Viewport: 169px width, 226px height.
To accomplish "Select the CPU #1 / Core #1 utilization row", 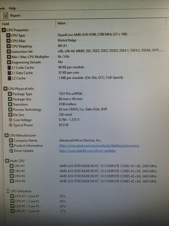I will tap(38, 196).
